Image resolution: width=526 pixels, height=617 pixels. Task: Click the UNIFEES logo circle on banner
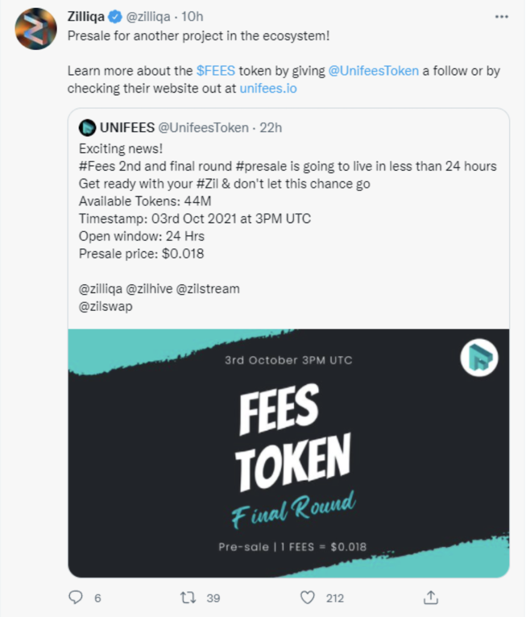pos(479,358)
